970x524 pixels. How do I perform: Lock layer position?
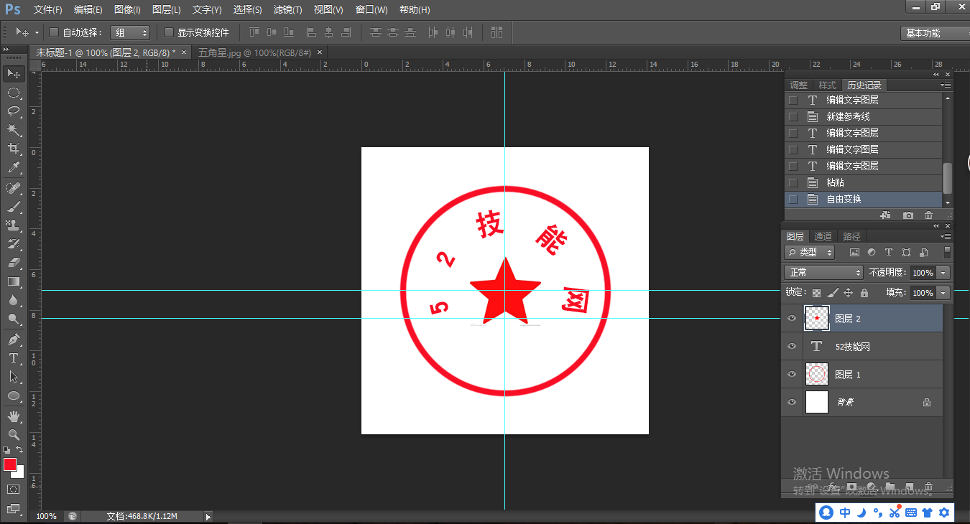(848, 293)
